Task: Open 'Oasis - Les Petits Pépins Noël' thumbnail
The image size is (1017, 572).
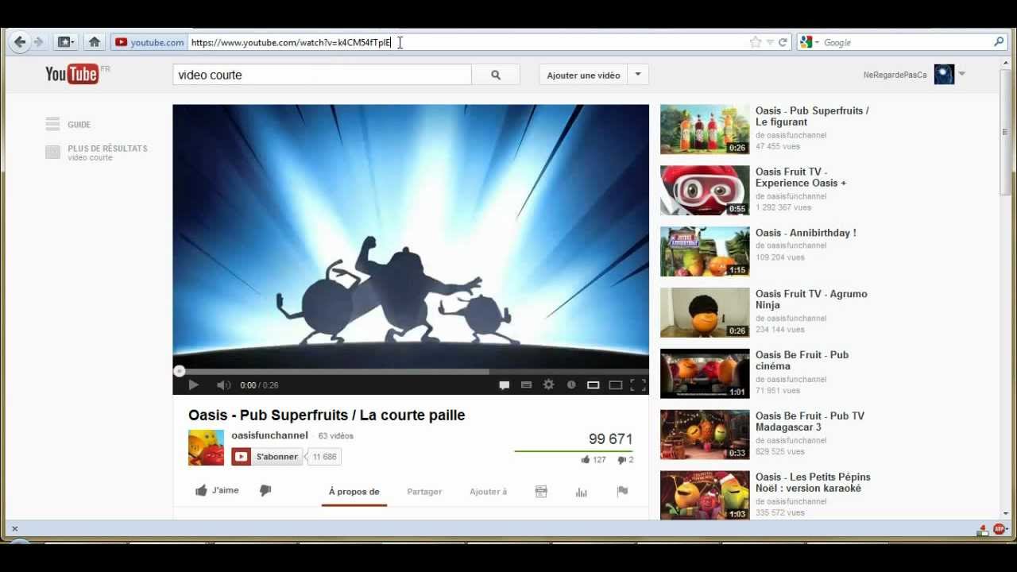Action: coord(705,496)
